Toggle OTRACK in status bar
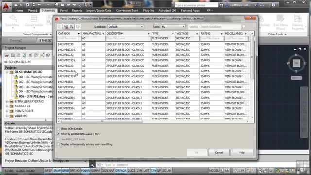Viewport: 311px width, 175px height. (x=121, y=171)
